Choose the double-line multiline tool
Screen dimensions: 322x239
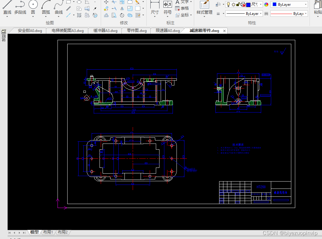68,9
